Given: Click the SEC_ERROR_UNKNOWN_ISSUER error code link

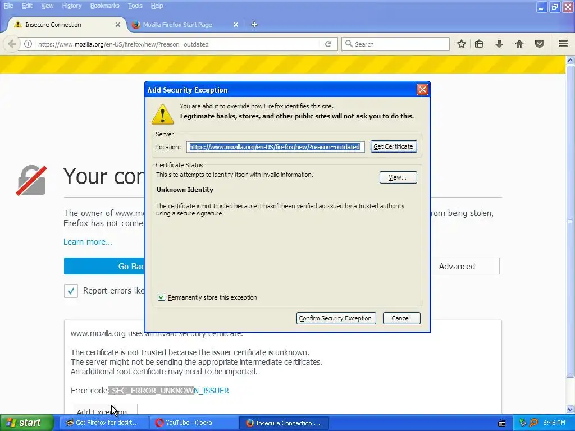Looking at the screenshot, I should click(171, 391).
